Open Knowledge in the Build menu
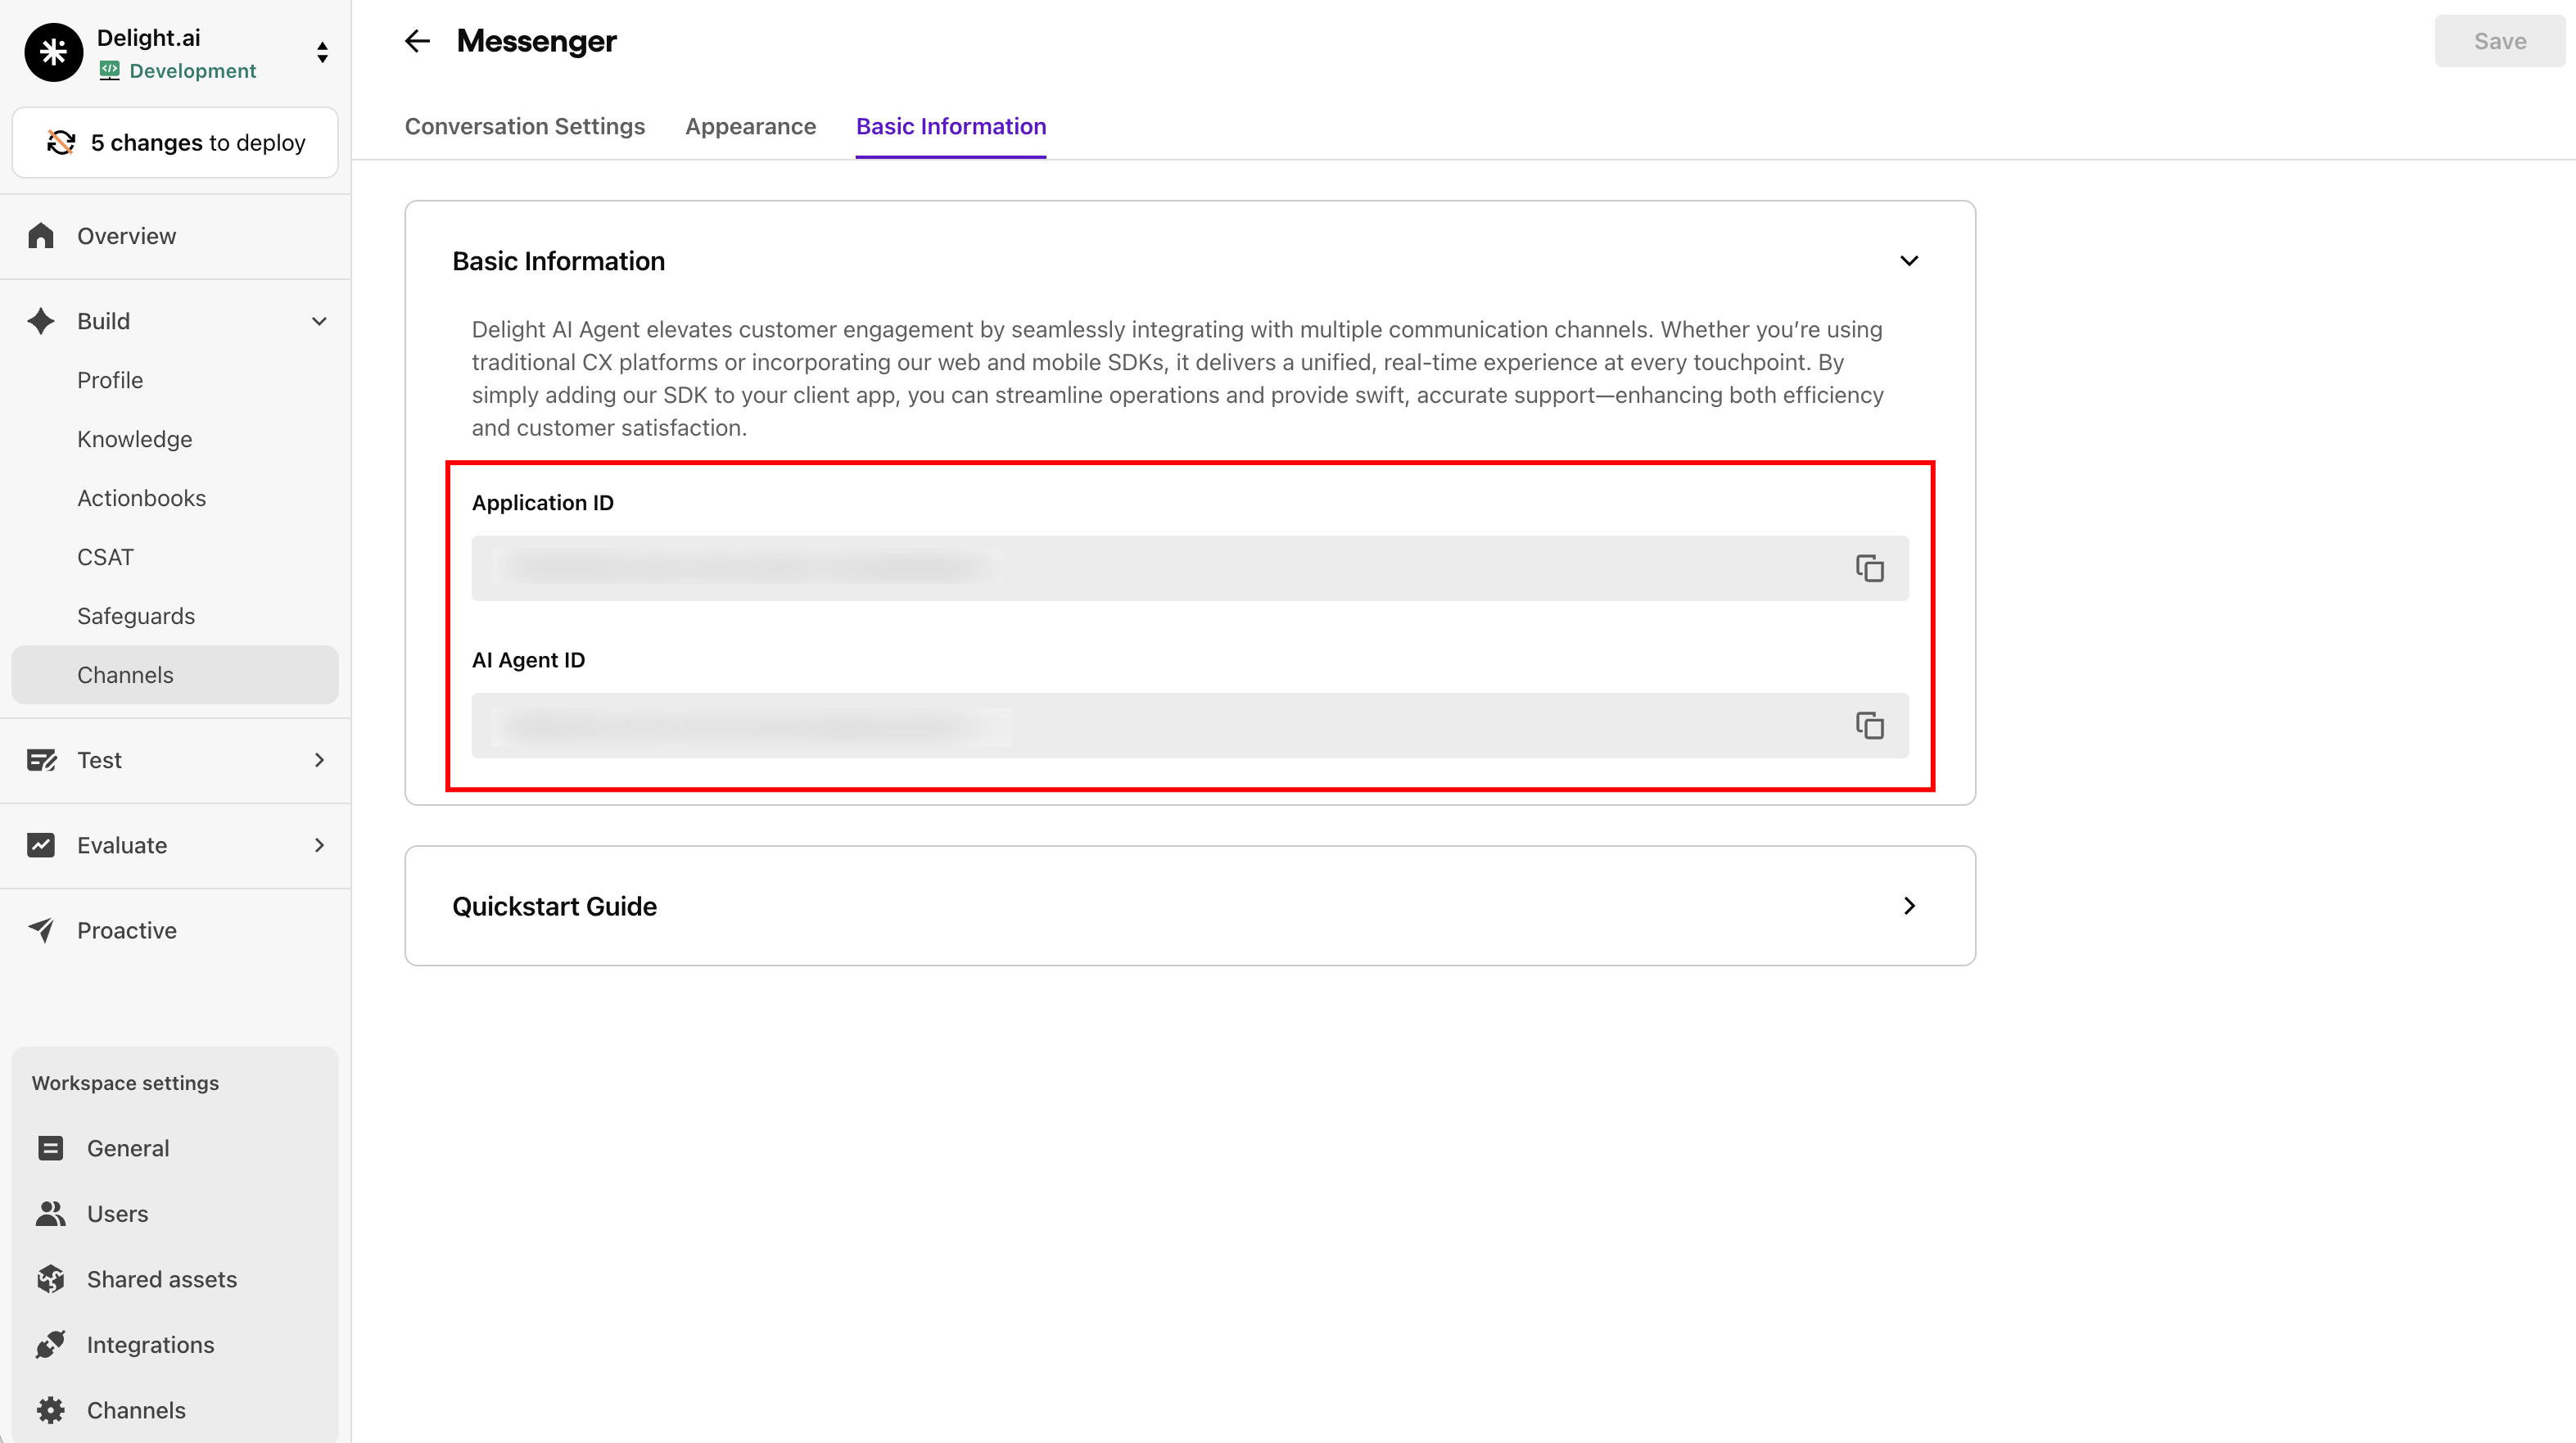The width and height of the screenshot is (2576, 1443). pyautogui.click(x=134, y=439)
